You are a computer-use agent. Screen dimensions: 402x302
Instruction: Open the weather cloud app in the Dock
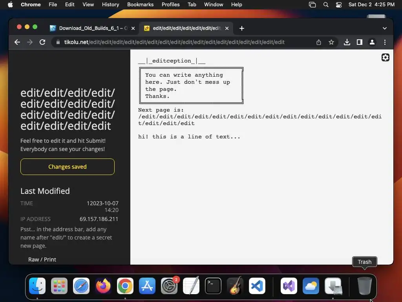[311, 286]
